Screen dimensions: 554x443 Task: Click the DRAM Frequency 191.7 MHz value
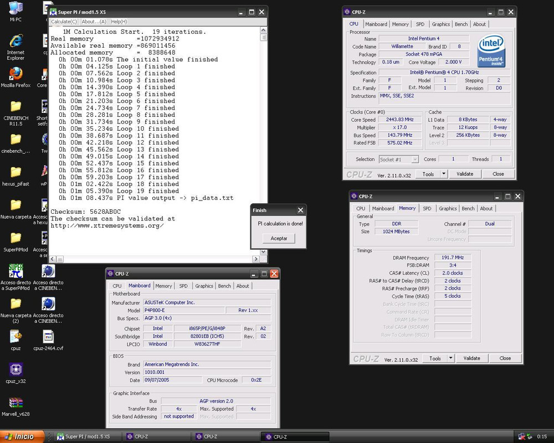(453, 257)
